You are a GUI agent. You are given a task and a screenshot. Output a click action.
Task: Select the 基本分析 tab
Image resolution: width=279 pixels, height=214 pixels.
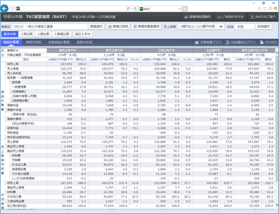click(x=9, y=34)
